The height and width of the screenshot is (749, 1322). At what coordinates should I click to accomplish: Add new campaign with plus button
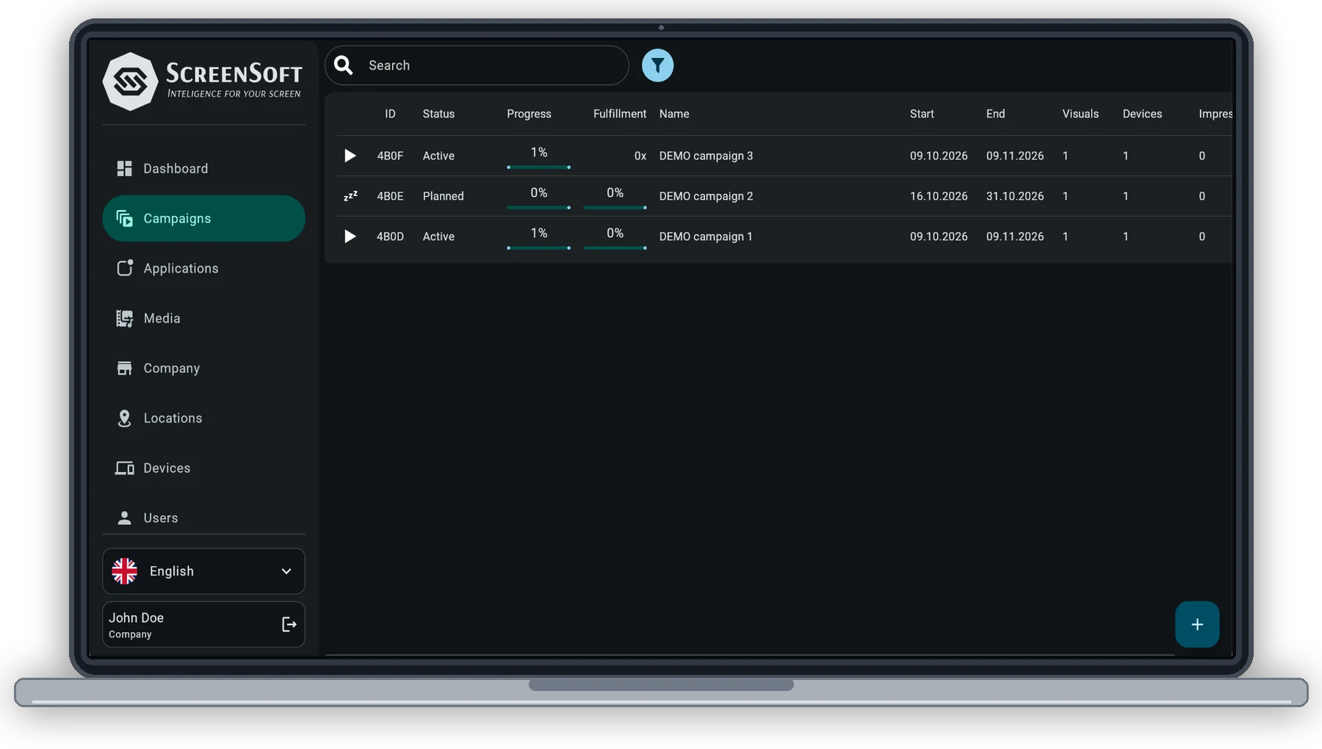point(1197,624)
